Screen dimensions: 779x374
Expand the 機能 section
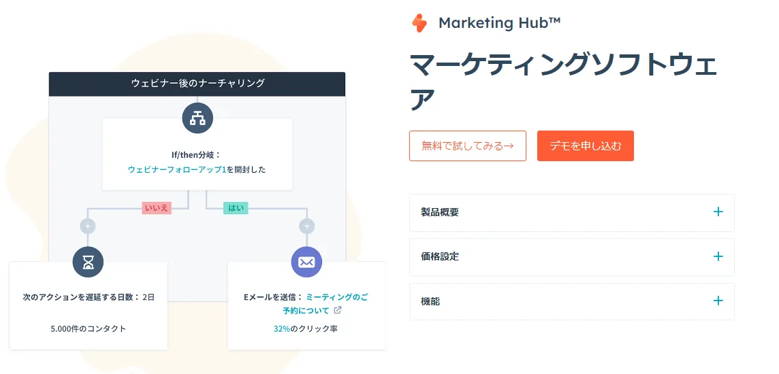coord(572,301)
